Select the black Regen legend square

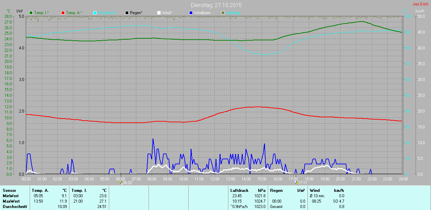pos(127,13)
